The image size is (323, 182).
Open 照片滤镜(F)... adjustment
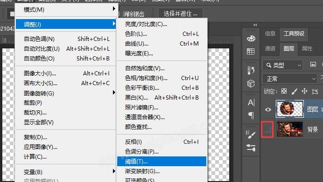click(161, 108)
